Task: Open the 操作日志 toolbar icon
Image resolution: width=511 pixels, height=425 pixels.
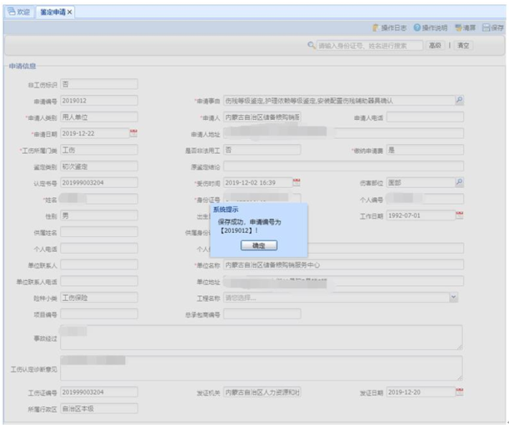Action: (x=389, y=28)
